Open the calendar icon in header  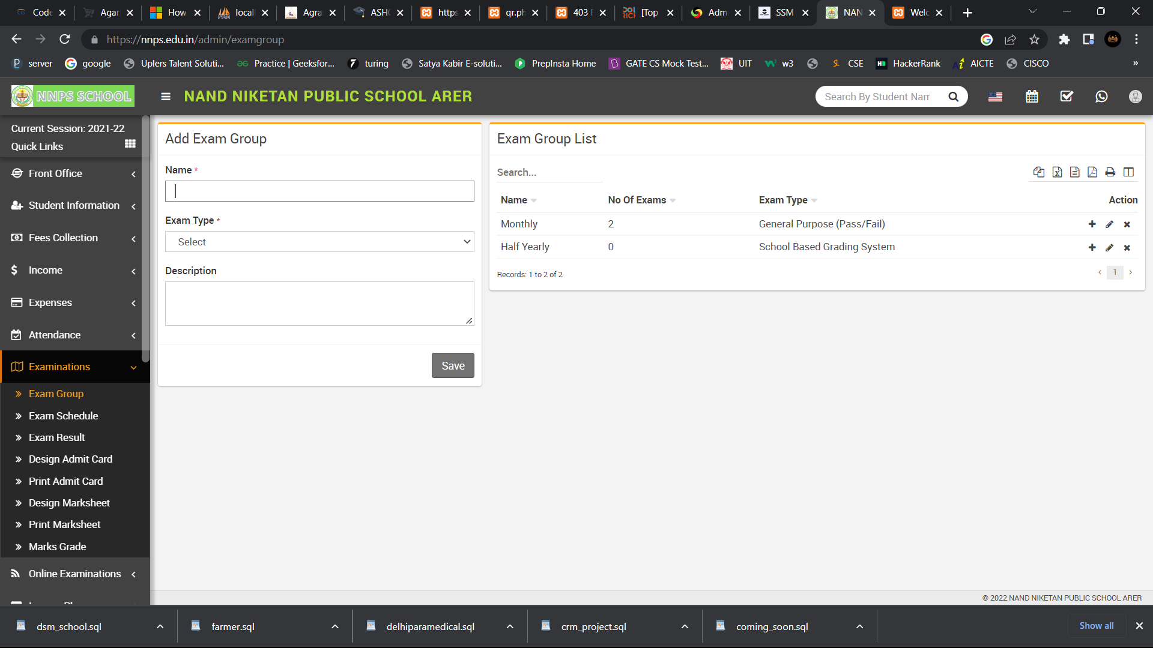[x=1032, y=97]
